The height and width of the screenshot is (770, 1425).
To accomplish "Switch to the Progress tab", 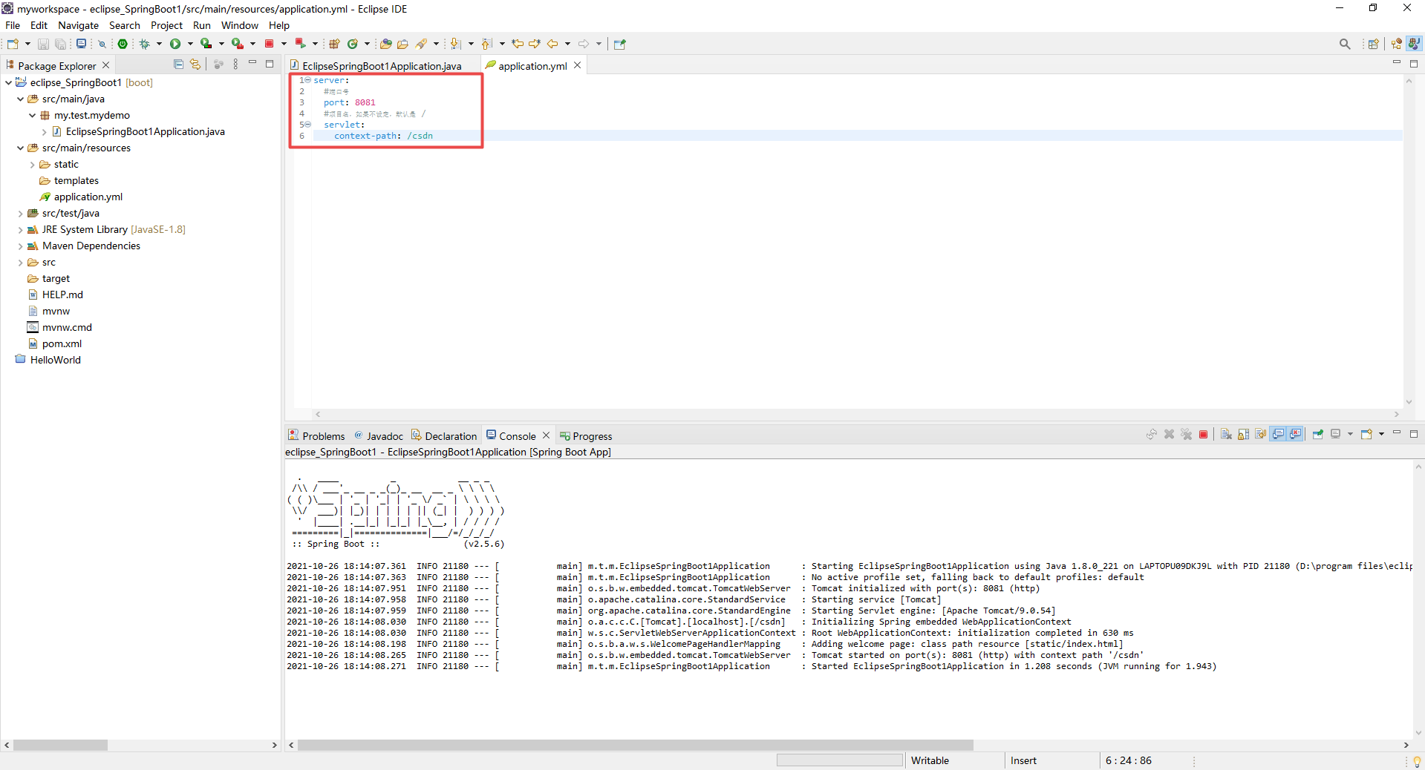I will [586, 436].
